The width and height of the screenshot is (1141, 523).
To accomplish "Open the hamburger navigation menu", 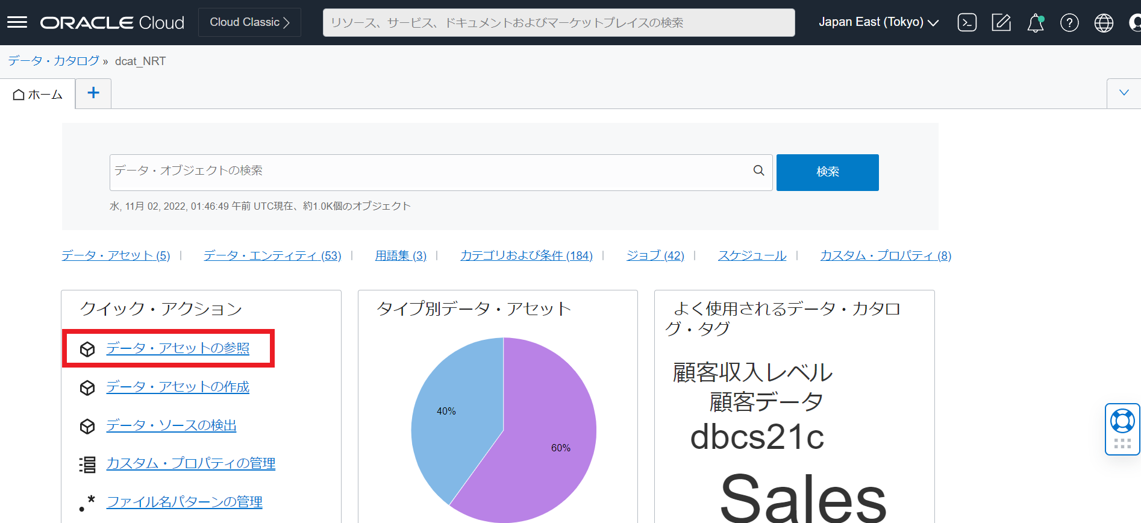I will 17,22.
